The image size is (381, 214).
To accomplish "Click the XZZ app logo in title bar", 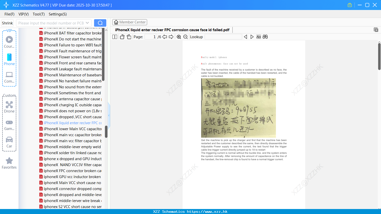I will coord(6,5).
